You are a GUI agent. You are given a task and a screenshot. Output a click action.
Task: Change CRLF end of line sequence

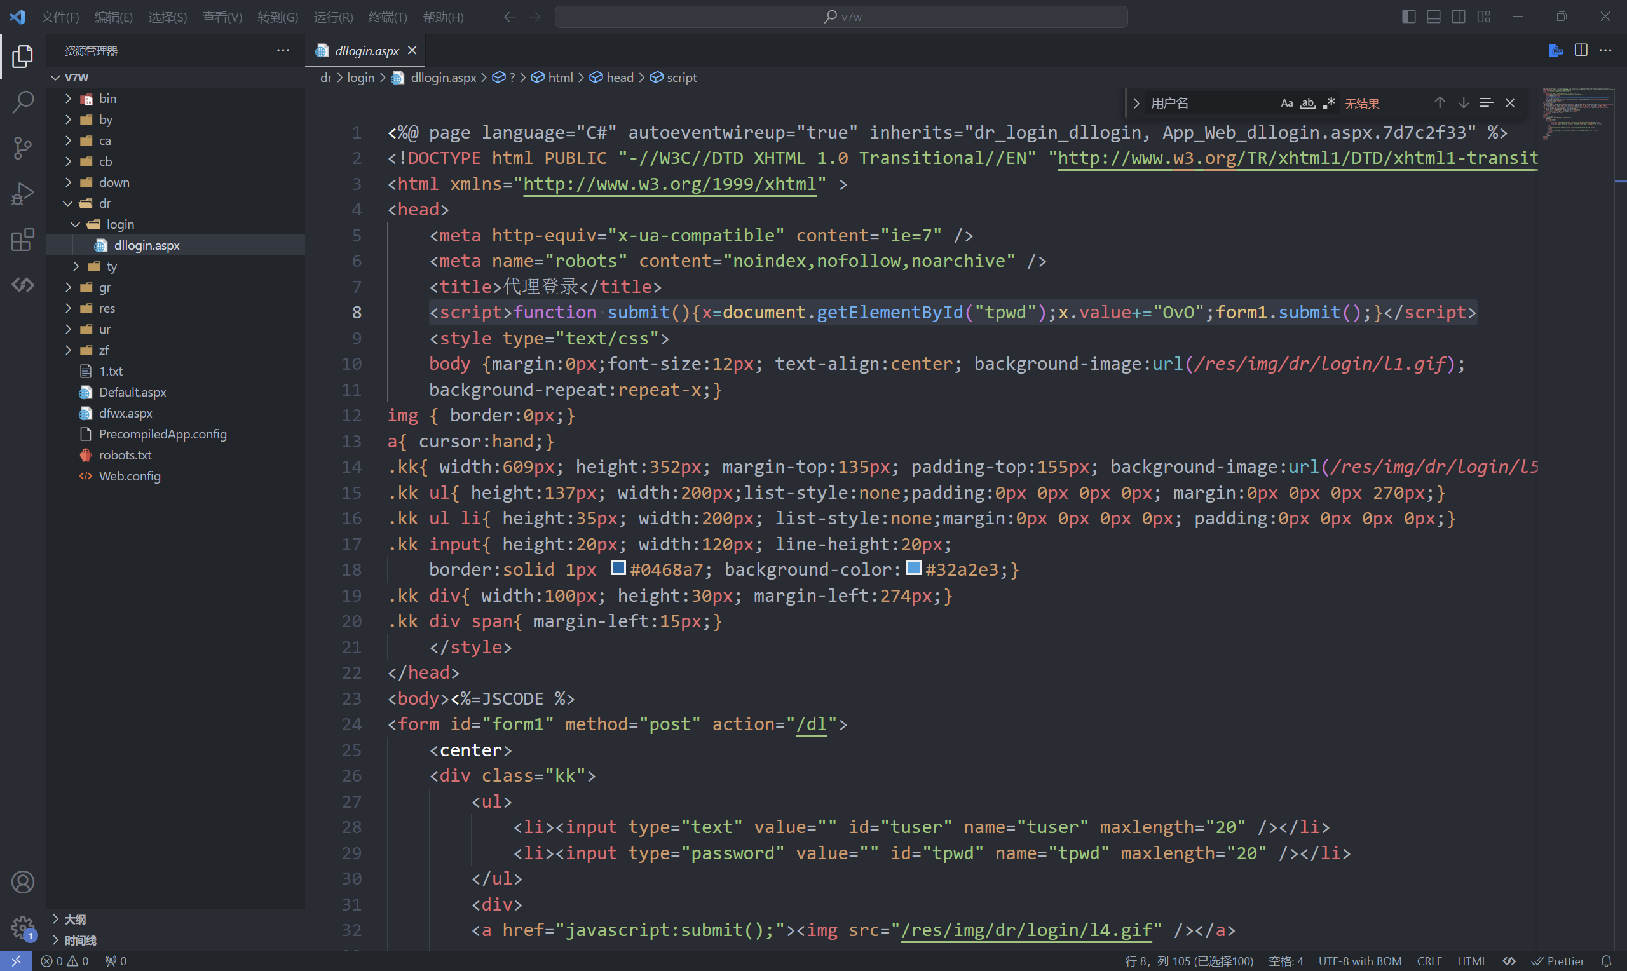(1429, 961)
